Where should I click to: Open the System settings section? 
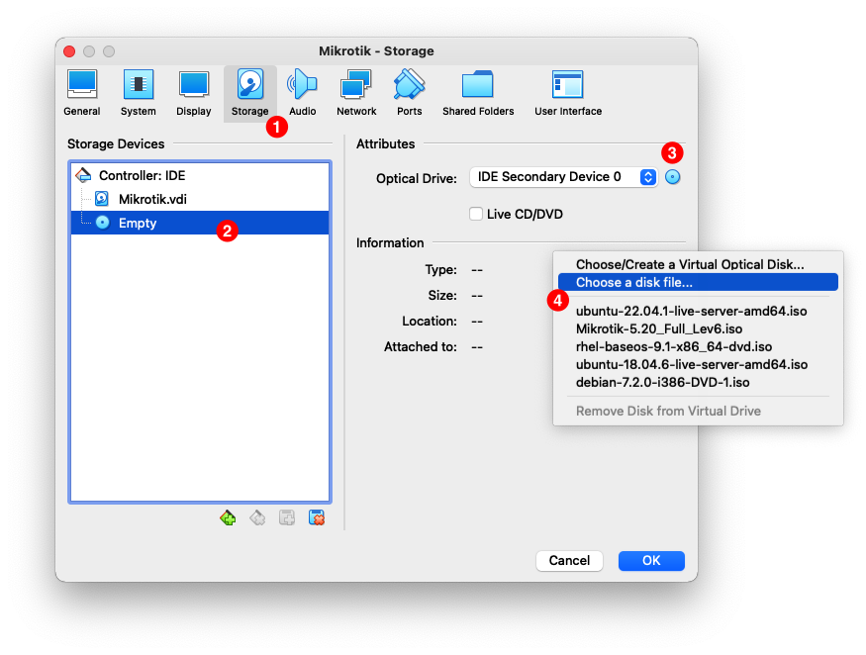click(138, 93)
